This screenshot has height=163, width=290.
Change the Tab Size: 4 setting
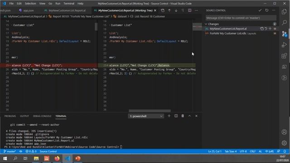coord(231,151)
